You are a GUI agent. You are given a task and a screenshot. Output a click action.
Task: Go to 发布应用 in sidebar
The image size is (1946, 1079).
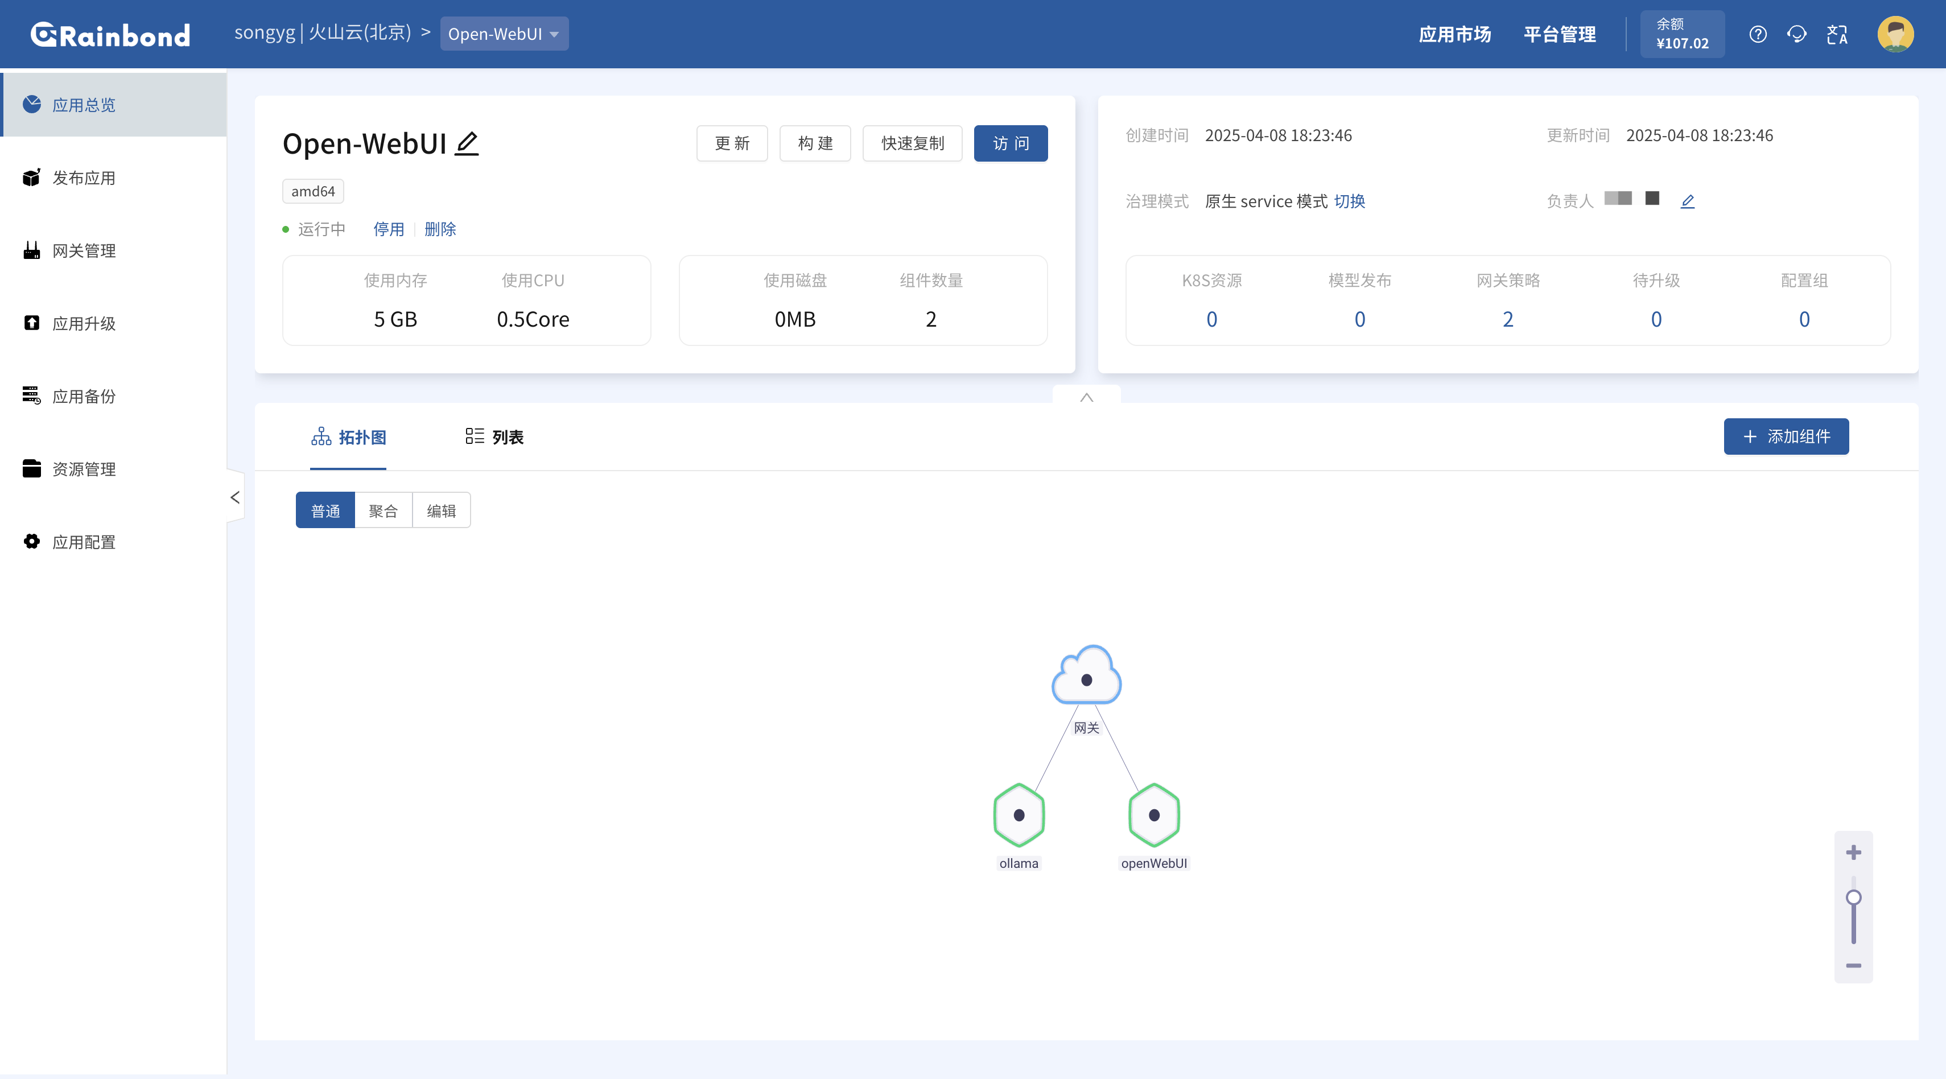114,178
